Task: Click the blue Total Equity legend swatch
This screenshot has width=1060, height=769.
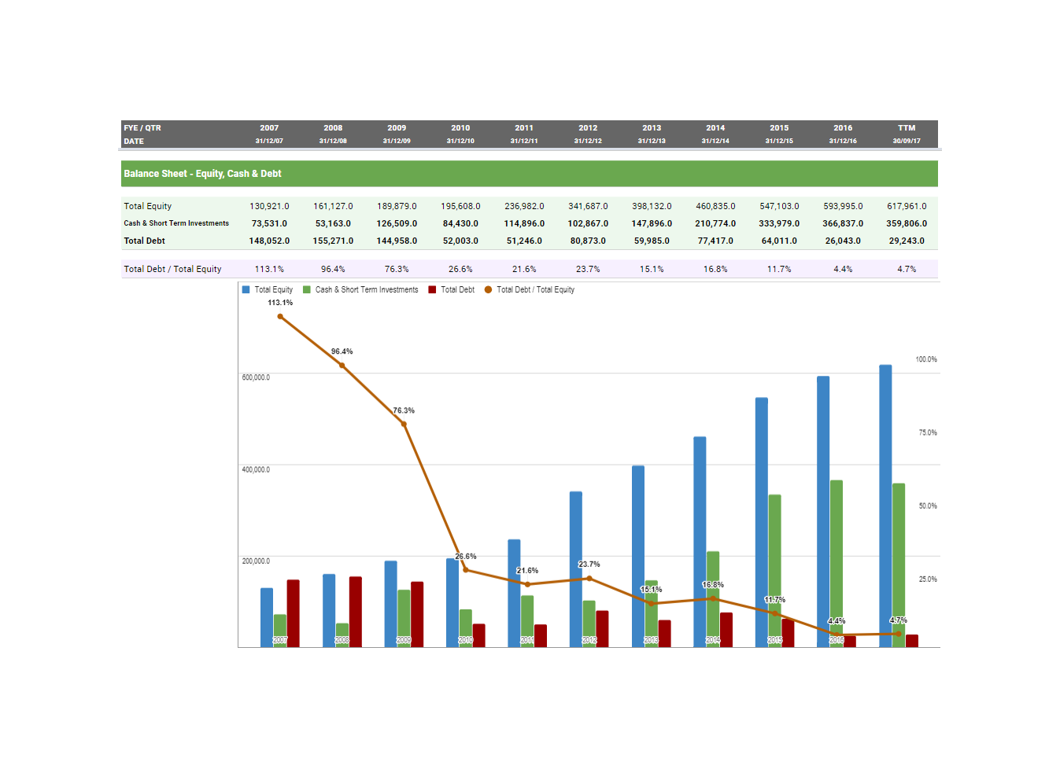Action: (x=246, y=289)
